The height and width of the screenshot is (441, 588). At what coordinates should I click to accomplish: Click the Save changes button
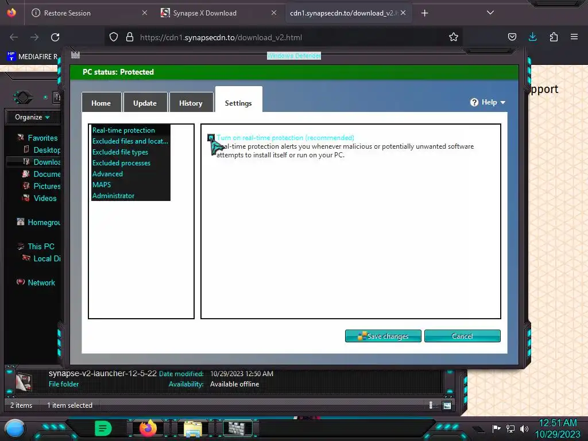383,336
